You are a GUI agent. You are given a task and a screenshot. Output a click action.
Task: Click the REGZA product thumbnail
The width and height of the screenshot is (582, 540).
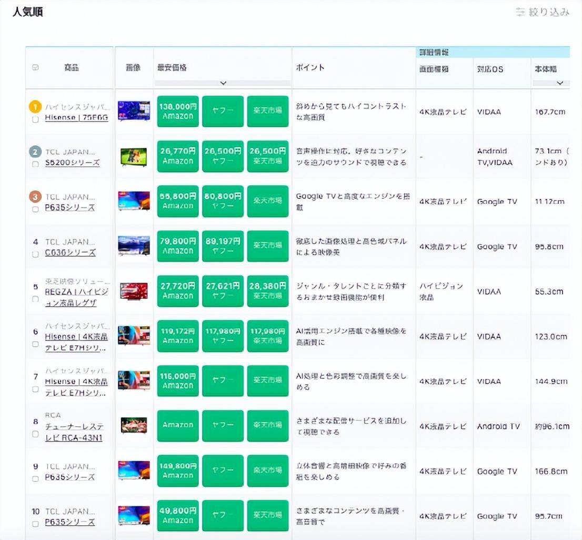click(134, 292)
